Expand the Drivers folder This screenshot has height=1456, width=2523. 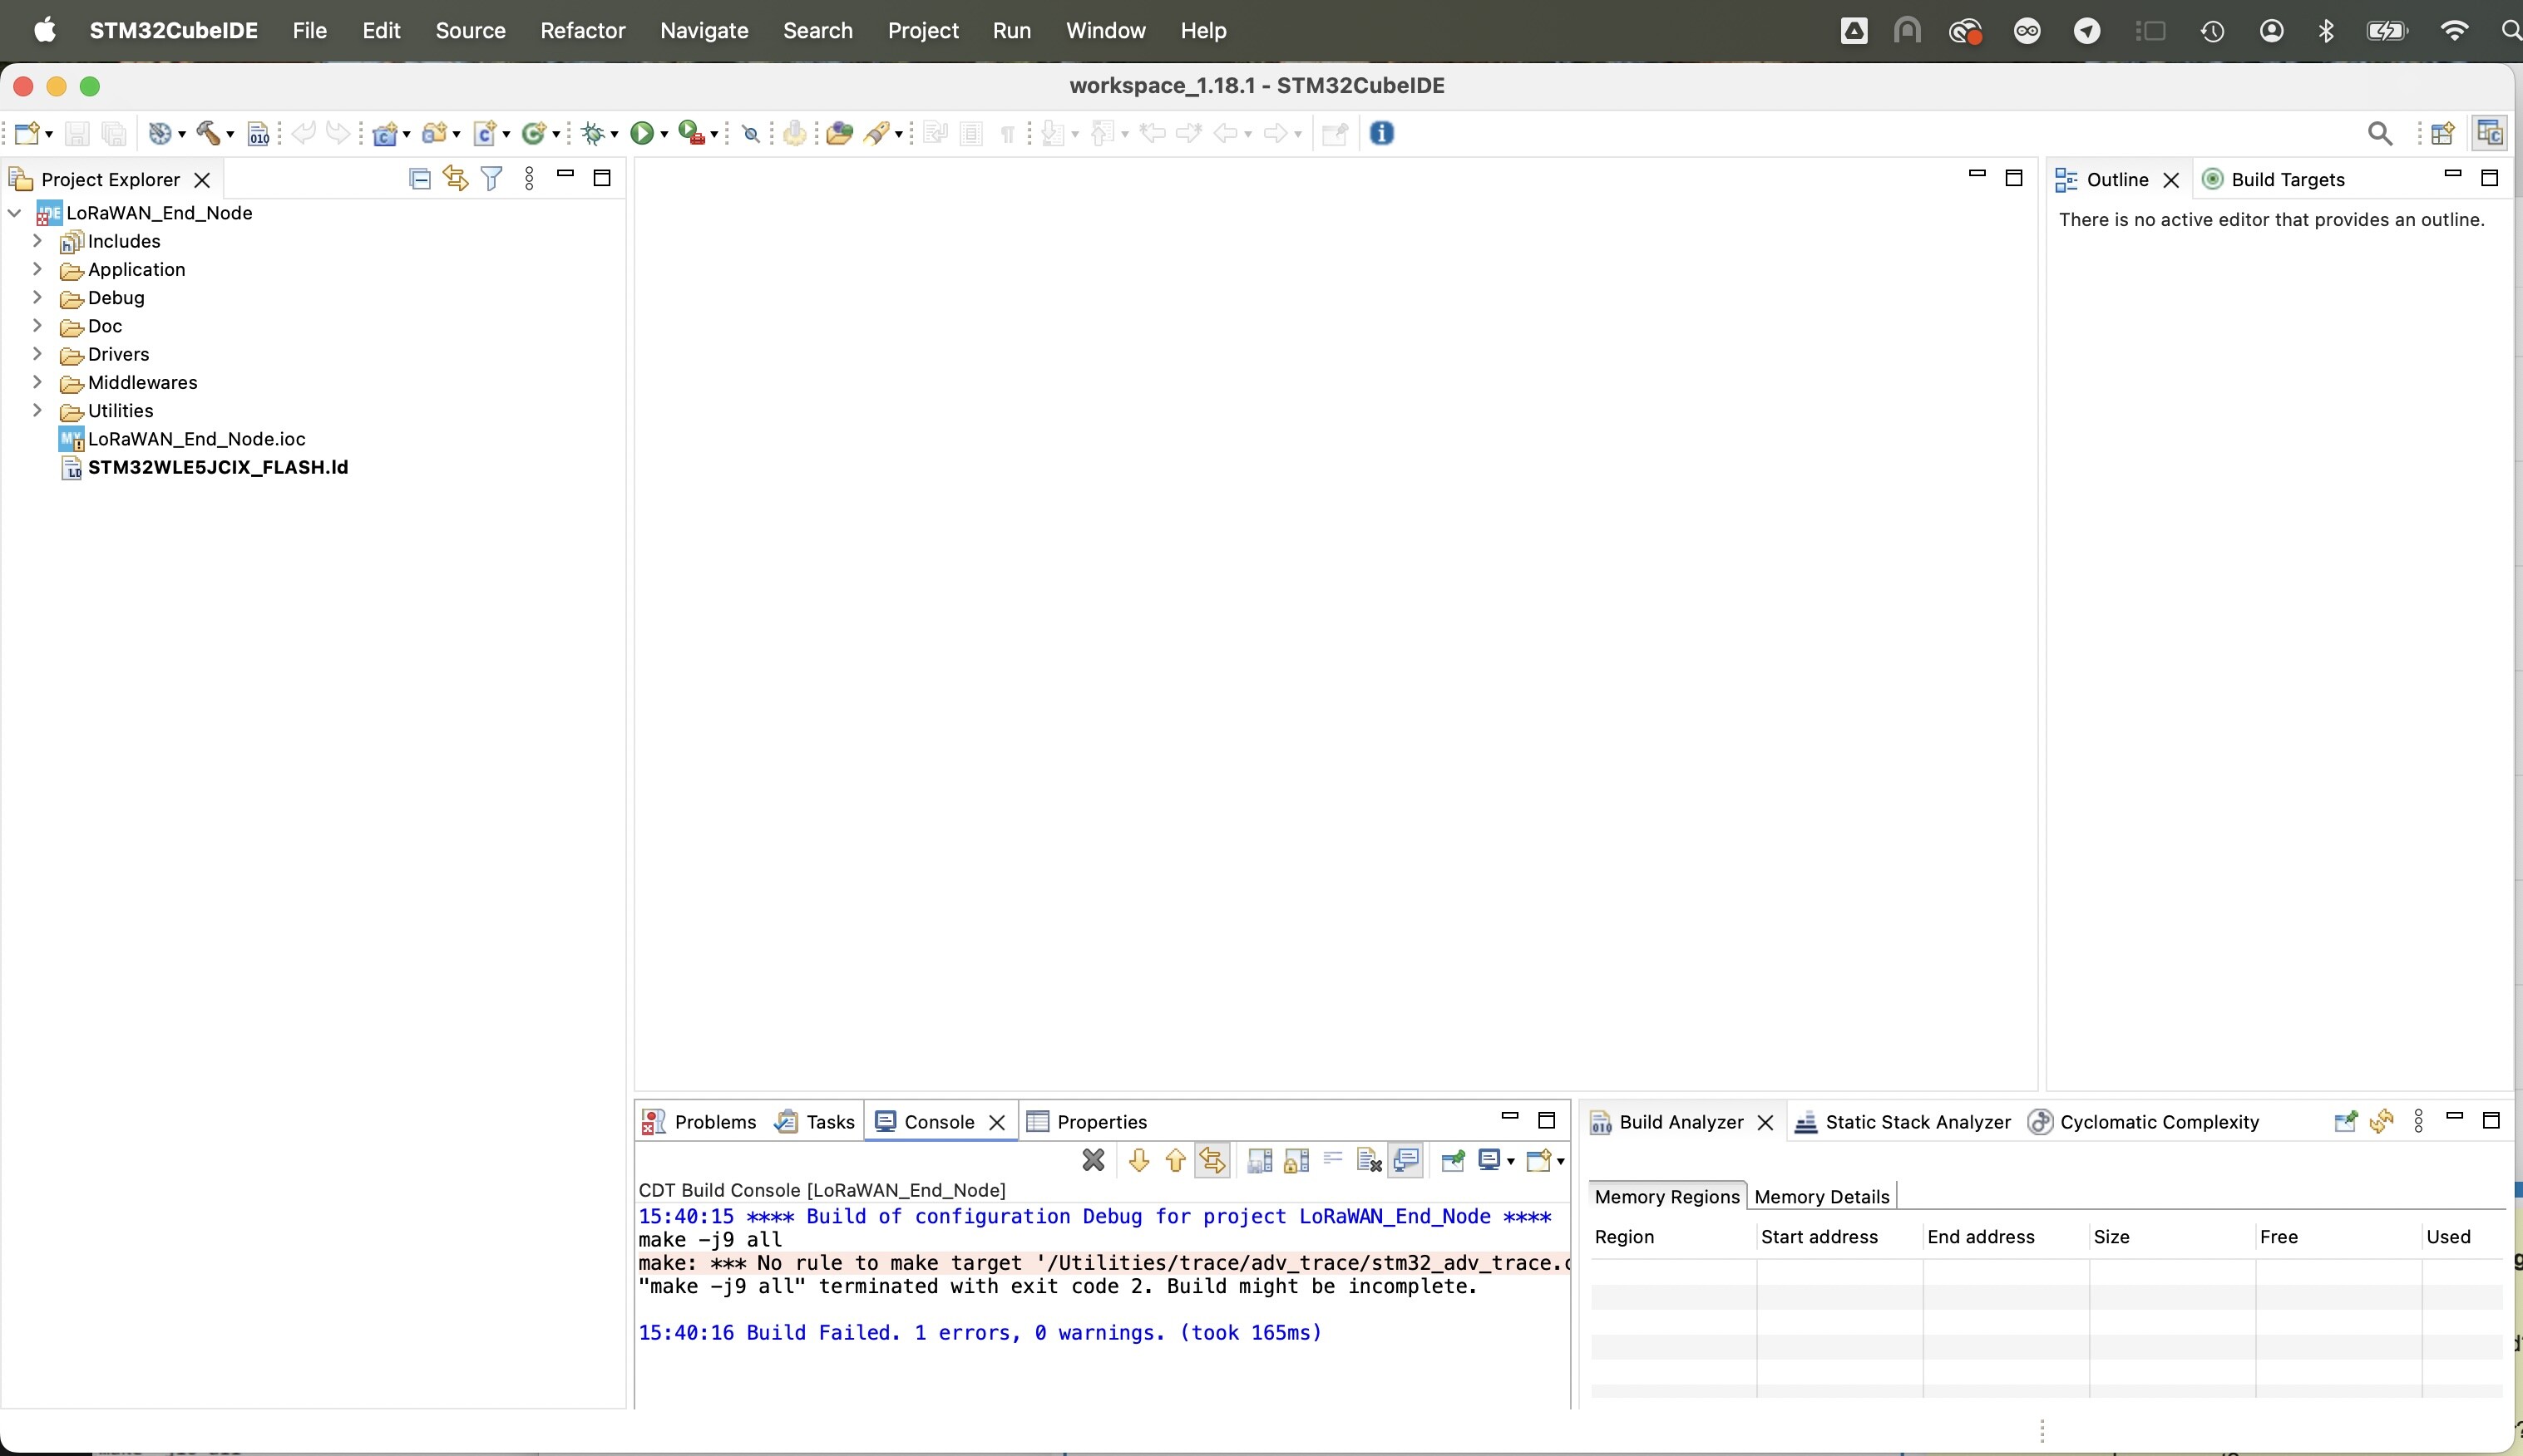pos(37,354)
